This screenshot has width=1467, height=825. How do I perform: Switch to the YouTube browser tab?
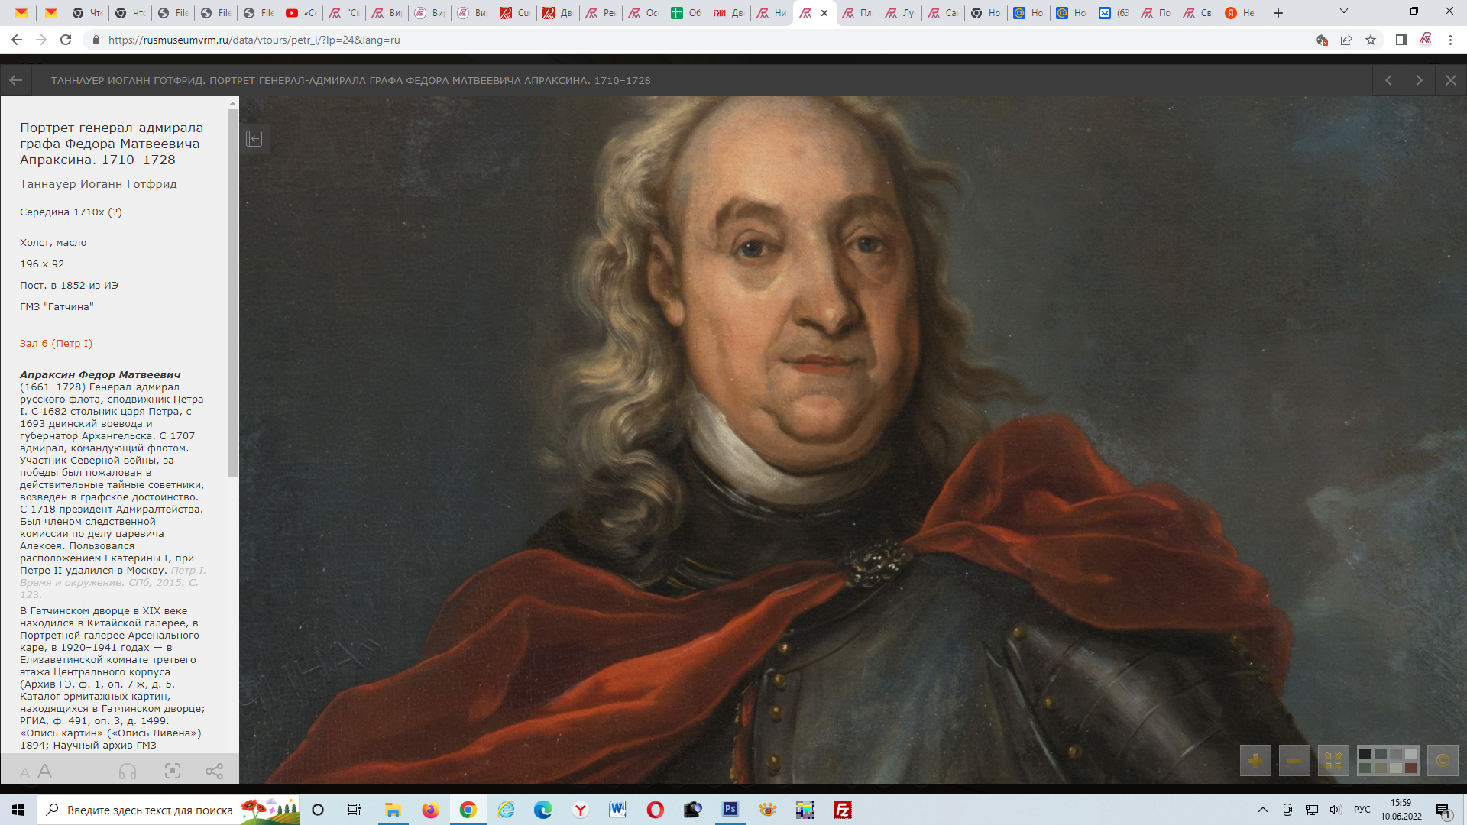click(x=301, y=13)
